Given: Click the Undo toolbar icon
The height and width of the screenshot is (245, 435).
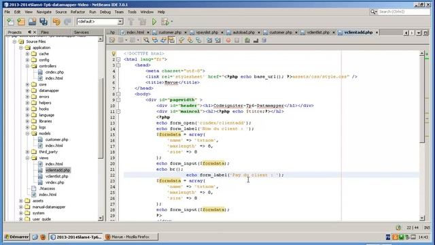Looking at the screenshot, I should pyautogui.click(x=56, y=22).
